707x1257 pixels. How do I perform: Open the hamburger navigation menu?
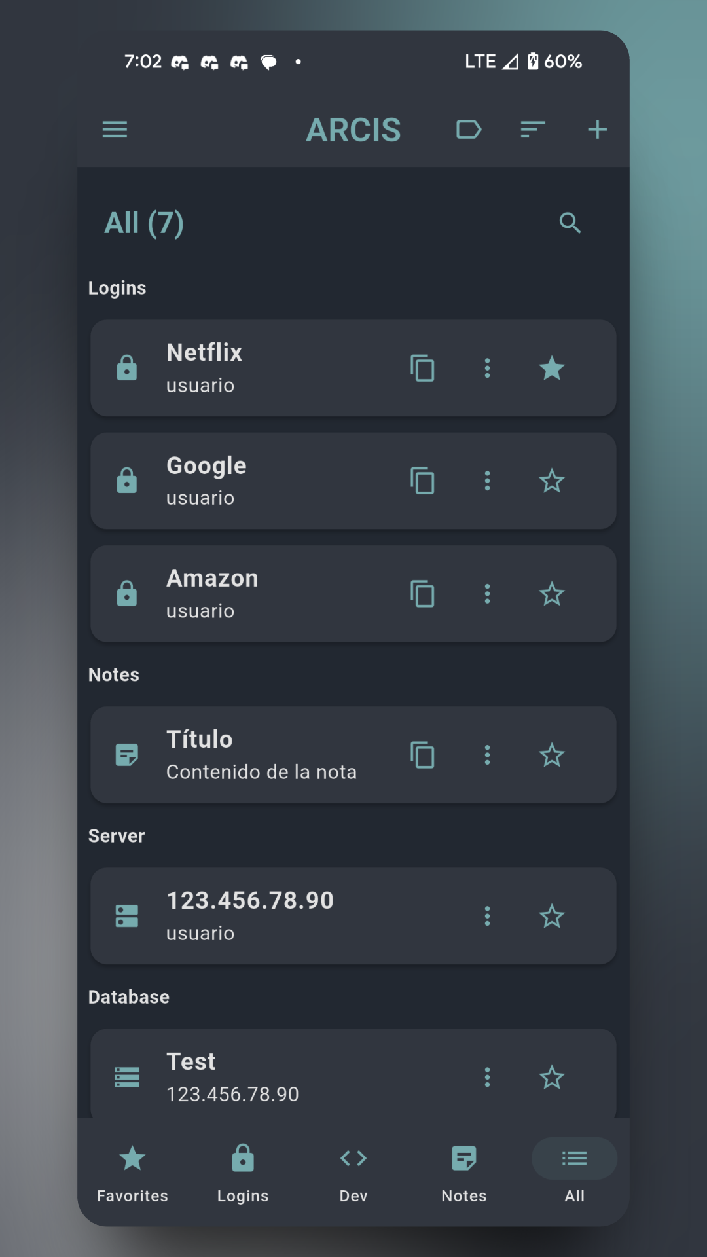[x=115, y=130]
